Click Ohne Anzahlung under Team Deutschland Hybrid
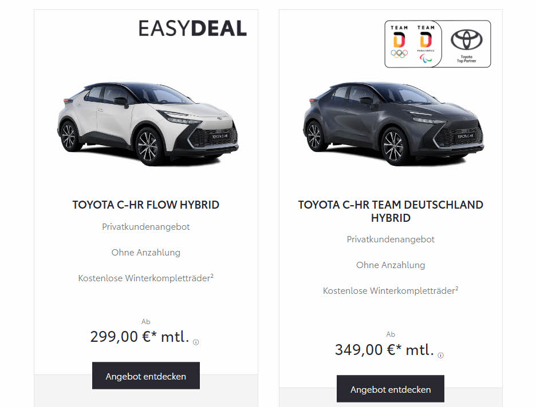Screen dimensions: 536x407 [x=391, y=265]
